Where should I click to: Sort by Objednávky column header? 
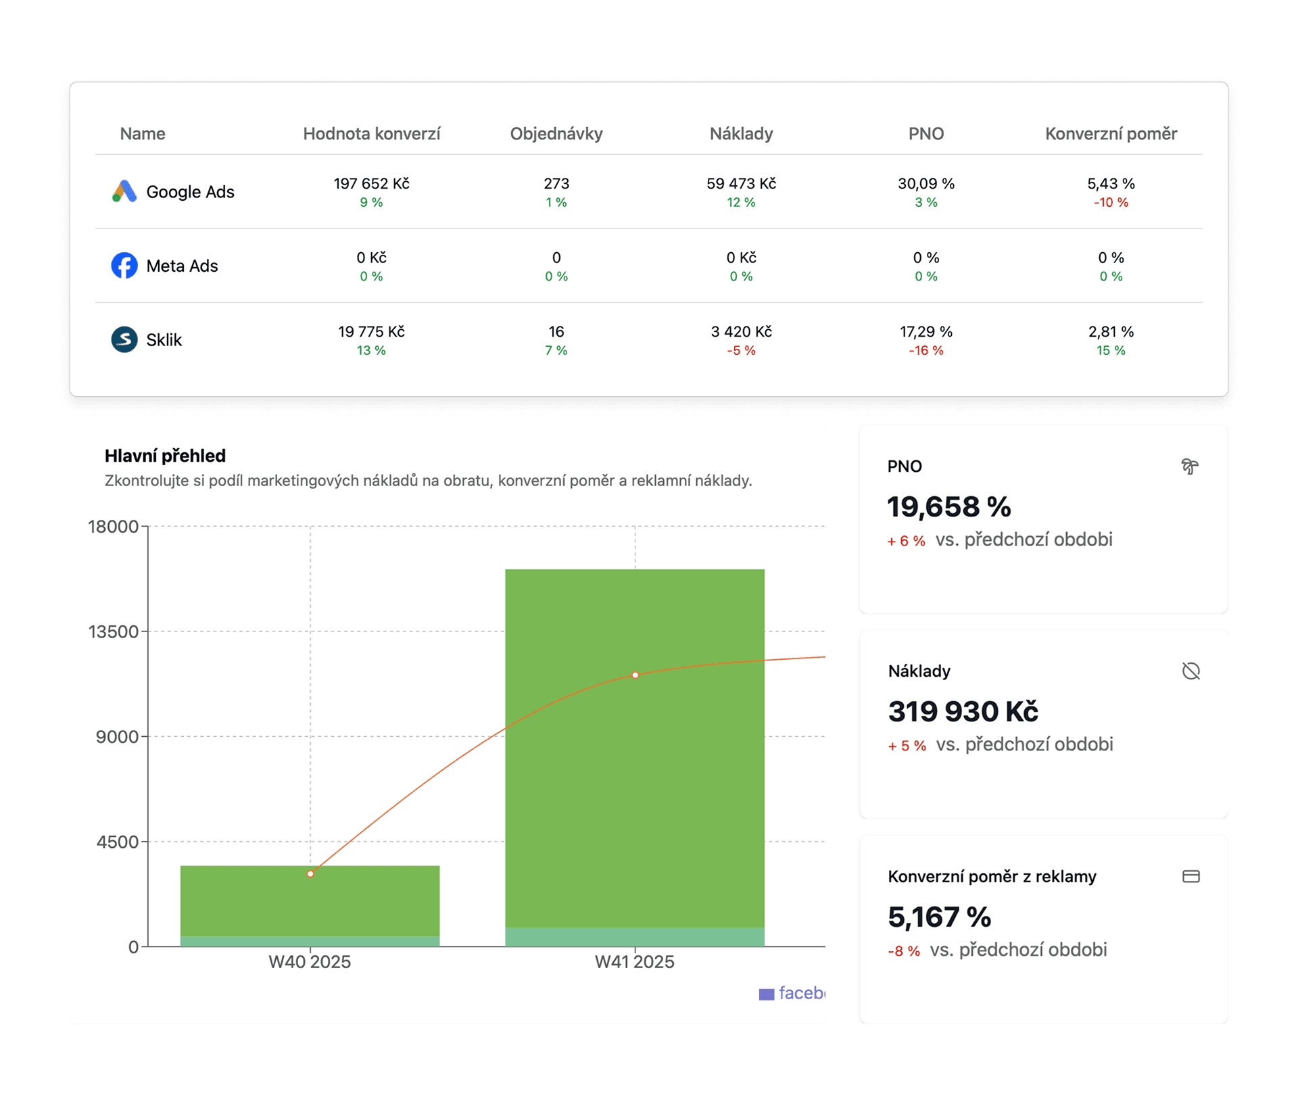point(556,134)
